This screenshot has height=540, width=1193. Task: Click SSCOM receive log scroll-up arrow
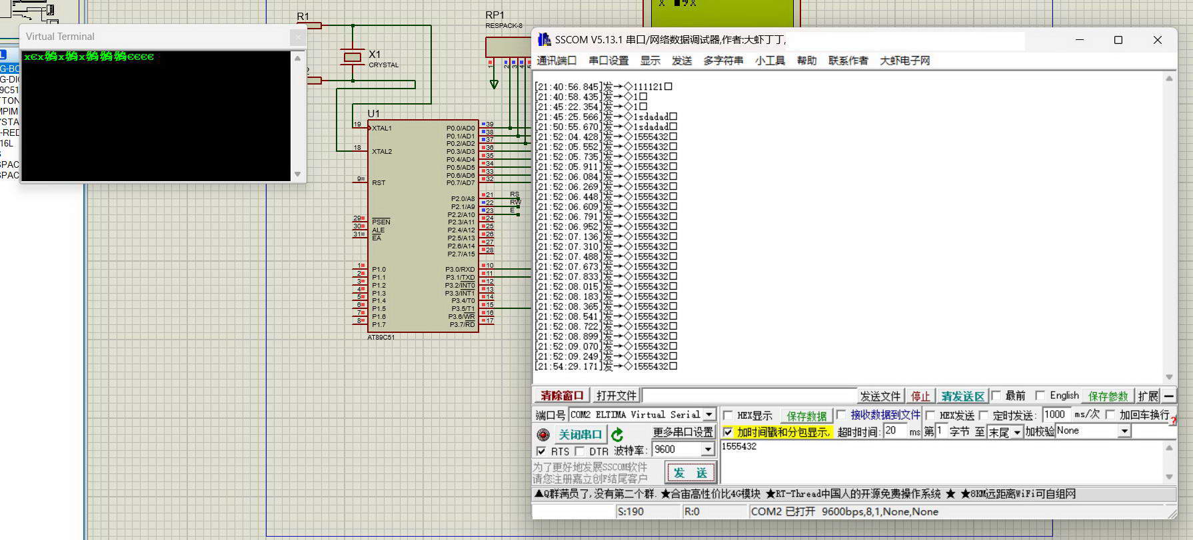tap(1169, 79)
